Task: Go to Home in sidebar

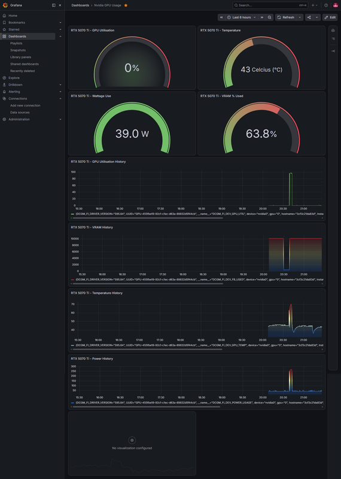Action: pyautogui.click(x=13, y=16)
